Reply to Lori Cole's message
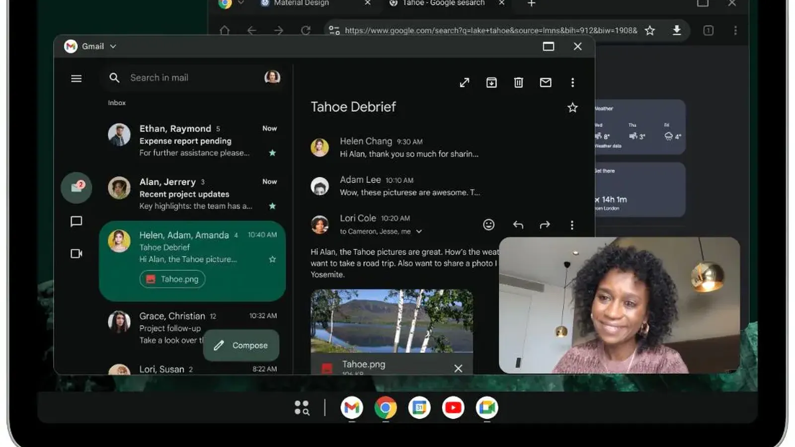The height and width of the screenshot is (447, 795). (518, 225)
